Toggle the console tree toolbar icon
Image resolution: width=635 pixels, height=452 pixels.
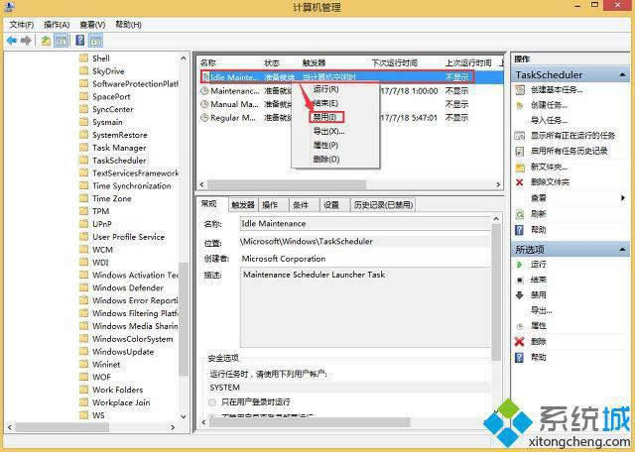coord(61,41)
